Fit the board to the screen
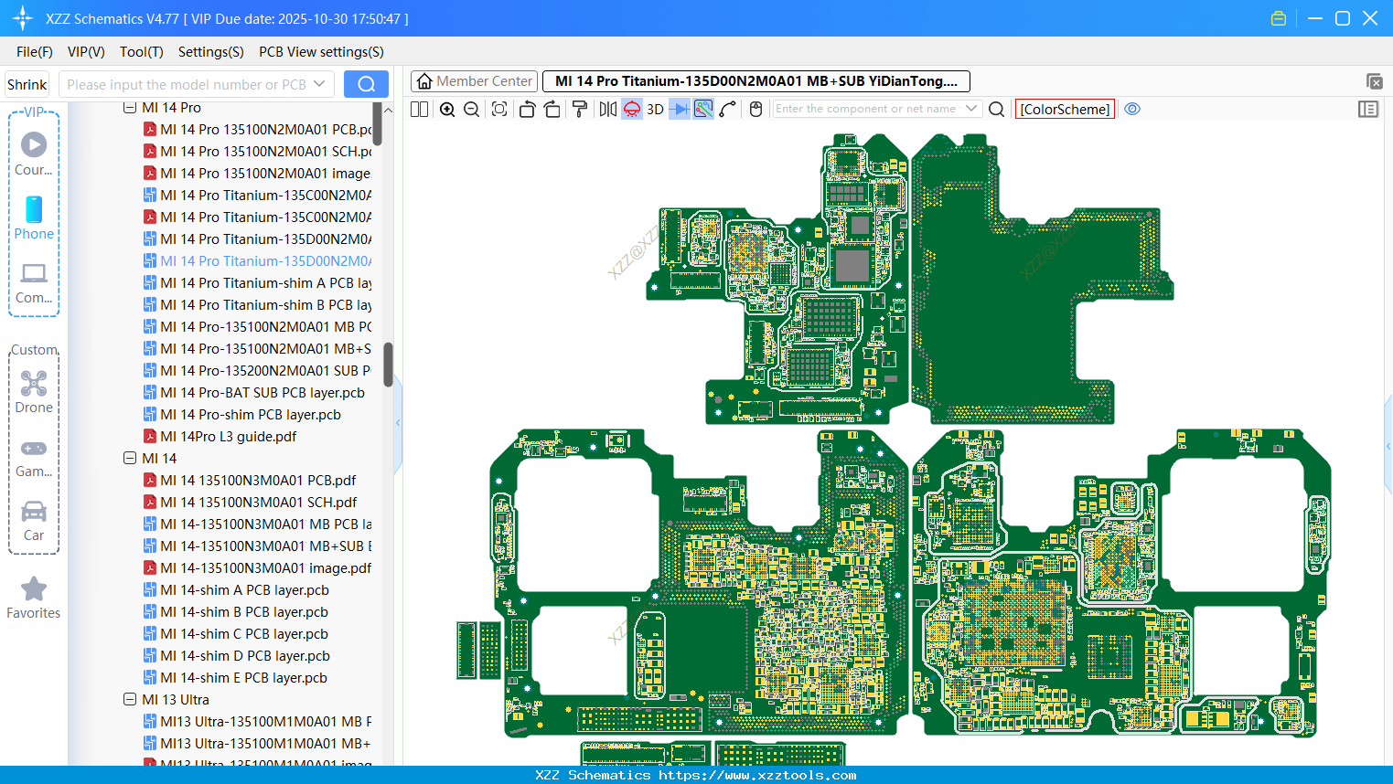Image resolution: width=1393 pixels, height=784 pixels. click(499, 110)
